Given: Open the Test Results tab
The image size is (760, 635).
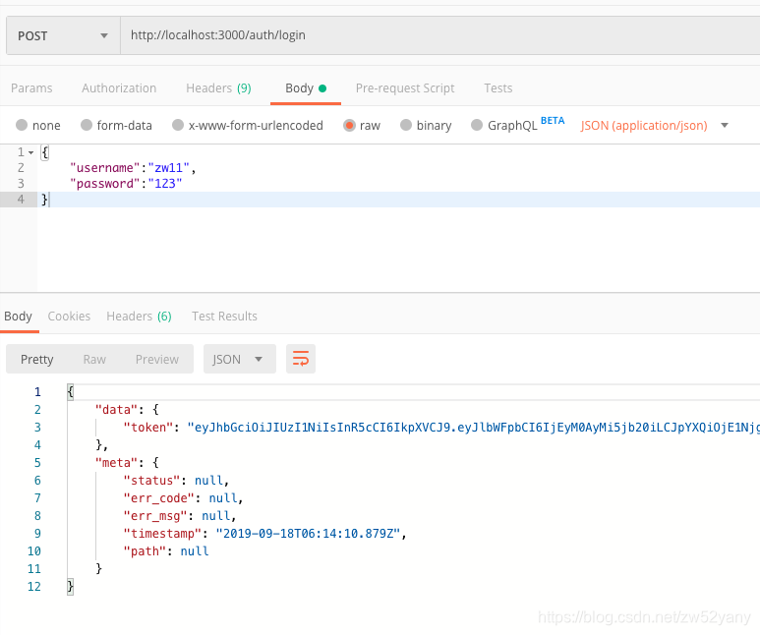Looking at the screenshot, I should click(224, 317).
